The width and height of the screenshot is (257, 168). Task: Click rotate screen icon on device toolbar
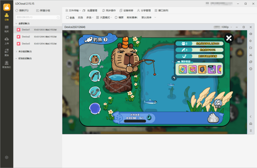tap(251, 62)
